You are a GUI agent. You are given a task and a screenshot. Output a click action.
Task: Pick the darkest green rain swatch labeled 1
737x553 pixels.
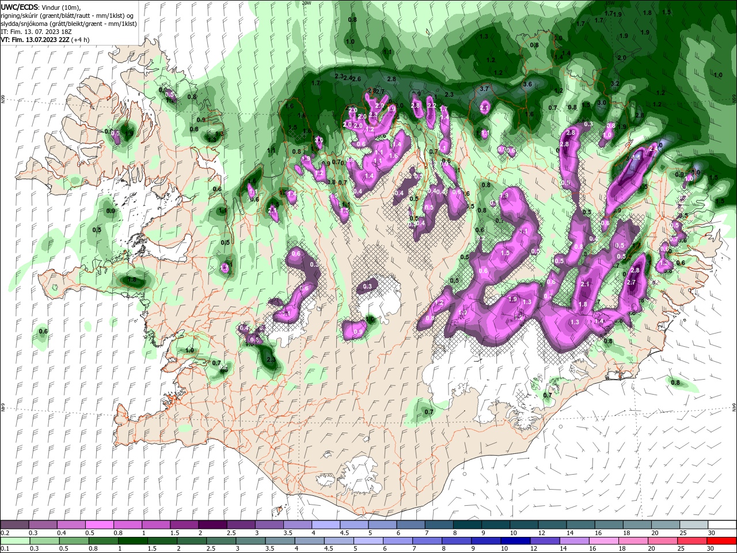(132, 541)
